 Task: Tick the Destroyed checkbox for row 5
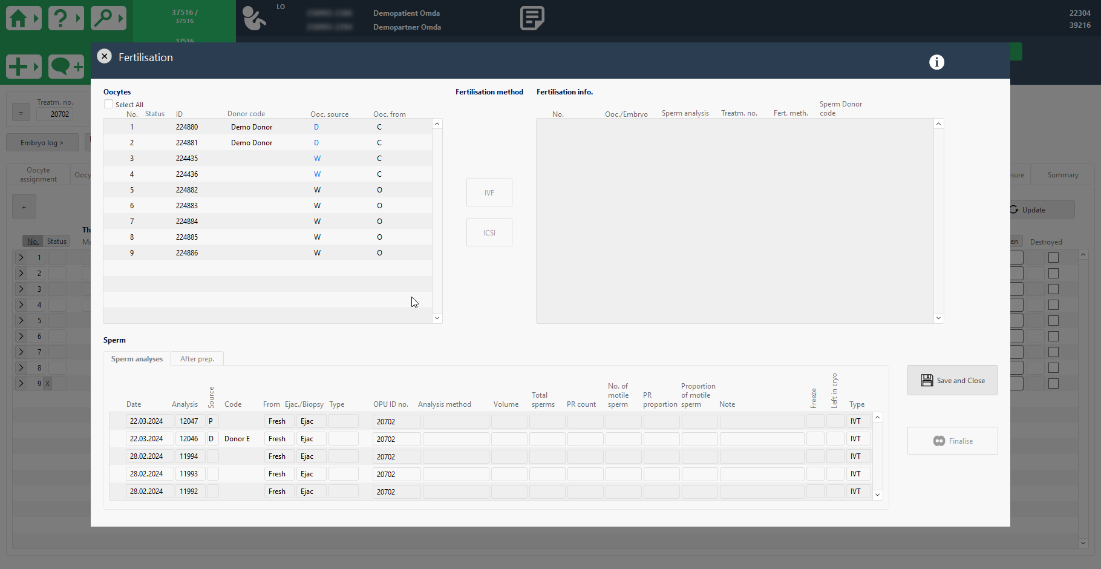(1054, 321)
